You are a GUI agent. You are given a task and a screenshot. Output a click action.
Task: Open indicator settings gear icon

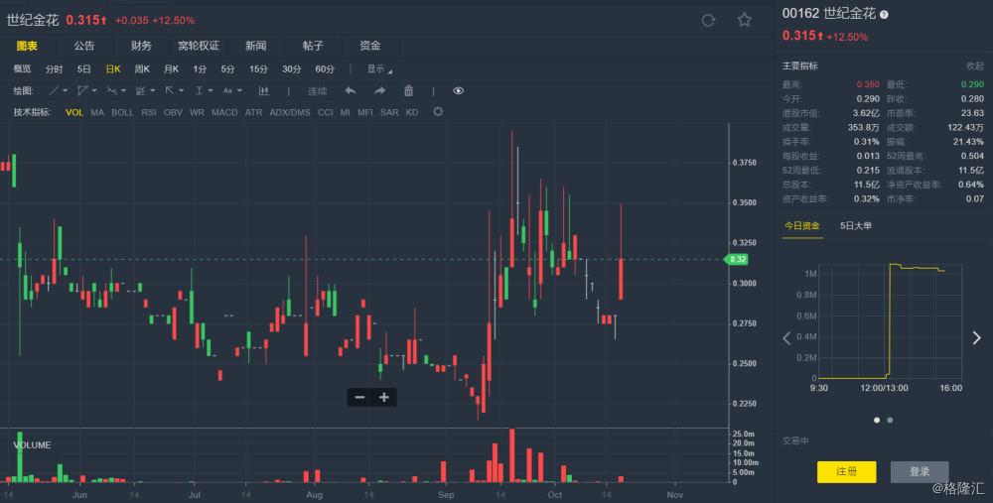click(438, 112)
